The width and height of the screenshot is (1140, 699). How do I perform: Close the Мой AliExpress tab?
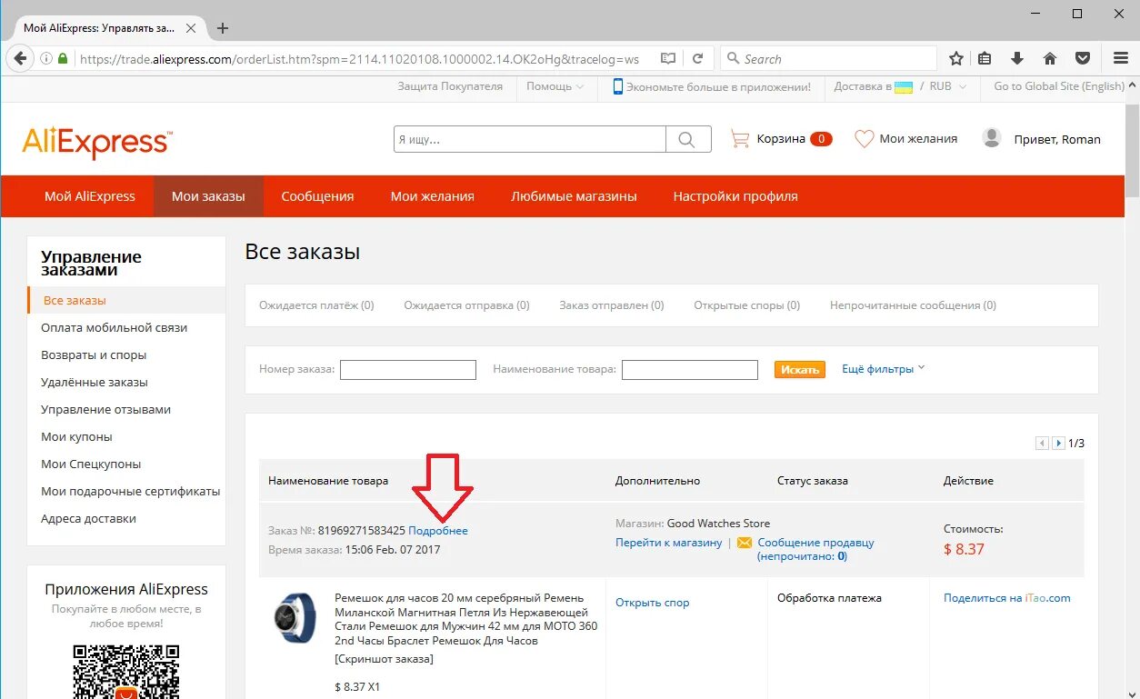pyautogui.click(x=191, y=28)
